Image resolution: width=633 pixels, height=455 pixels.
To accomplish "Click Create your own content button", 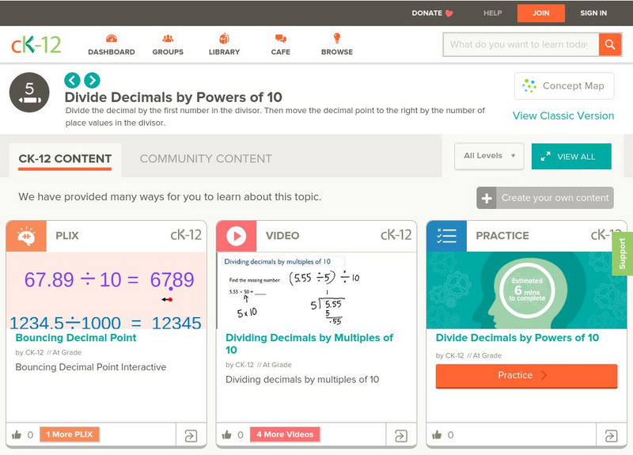I will [545, 198].
